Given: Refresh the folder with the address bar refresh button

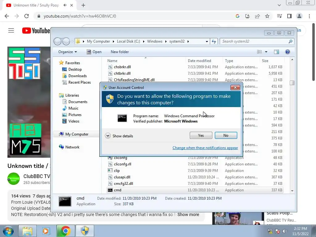Looking at the screenshot, I should click(x=214, y=41).
